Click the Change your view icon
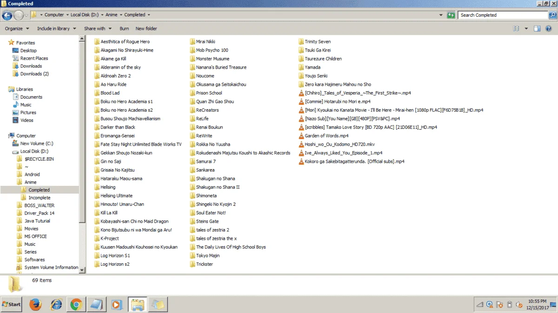The image size is (558, 313). [x=516, y=28]
